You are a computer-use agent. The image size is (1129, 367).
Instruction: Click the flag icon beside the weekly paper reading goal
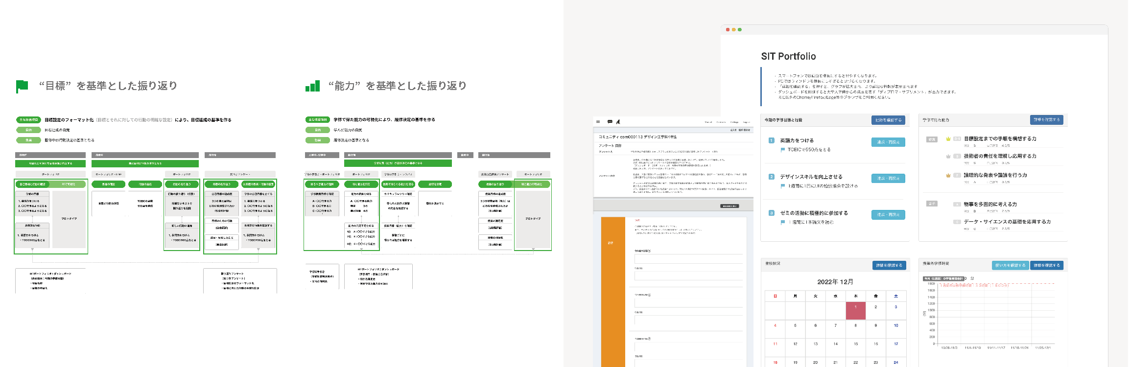coord(783,222)
